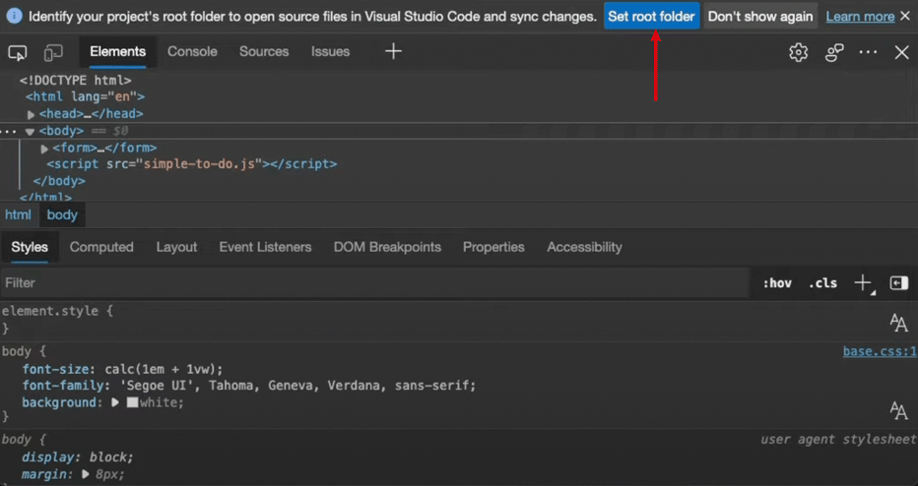Open the Sources tab

click(x=264, y=51)
